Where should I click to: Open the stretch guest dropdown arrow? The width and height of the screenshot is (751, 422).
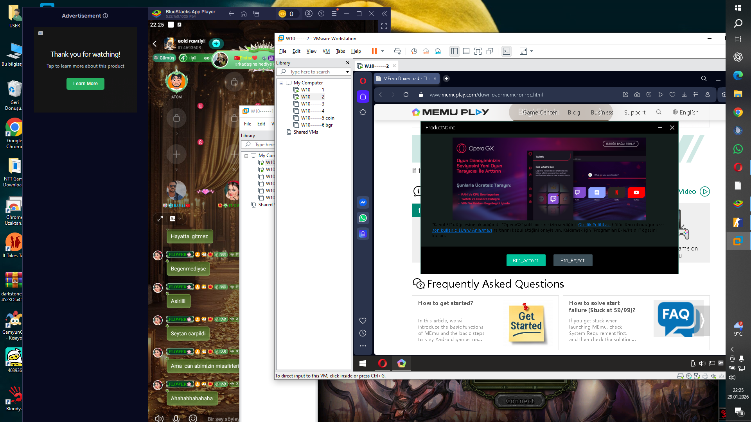point(532,51)
